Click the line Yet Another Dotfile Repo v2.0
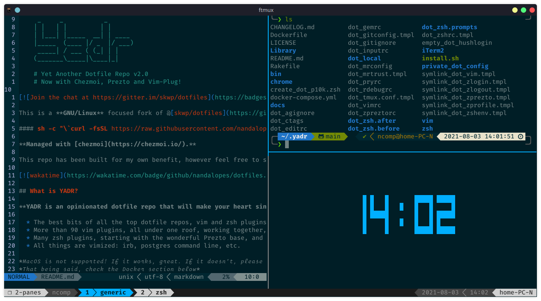The image size is (541, 301). (x=91, y=74)
